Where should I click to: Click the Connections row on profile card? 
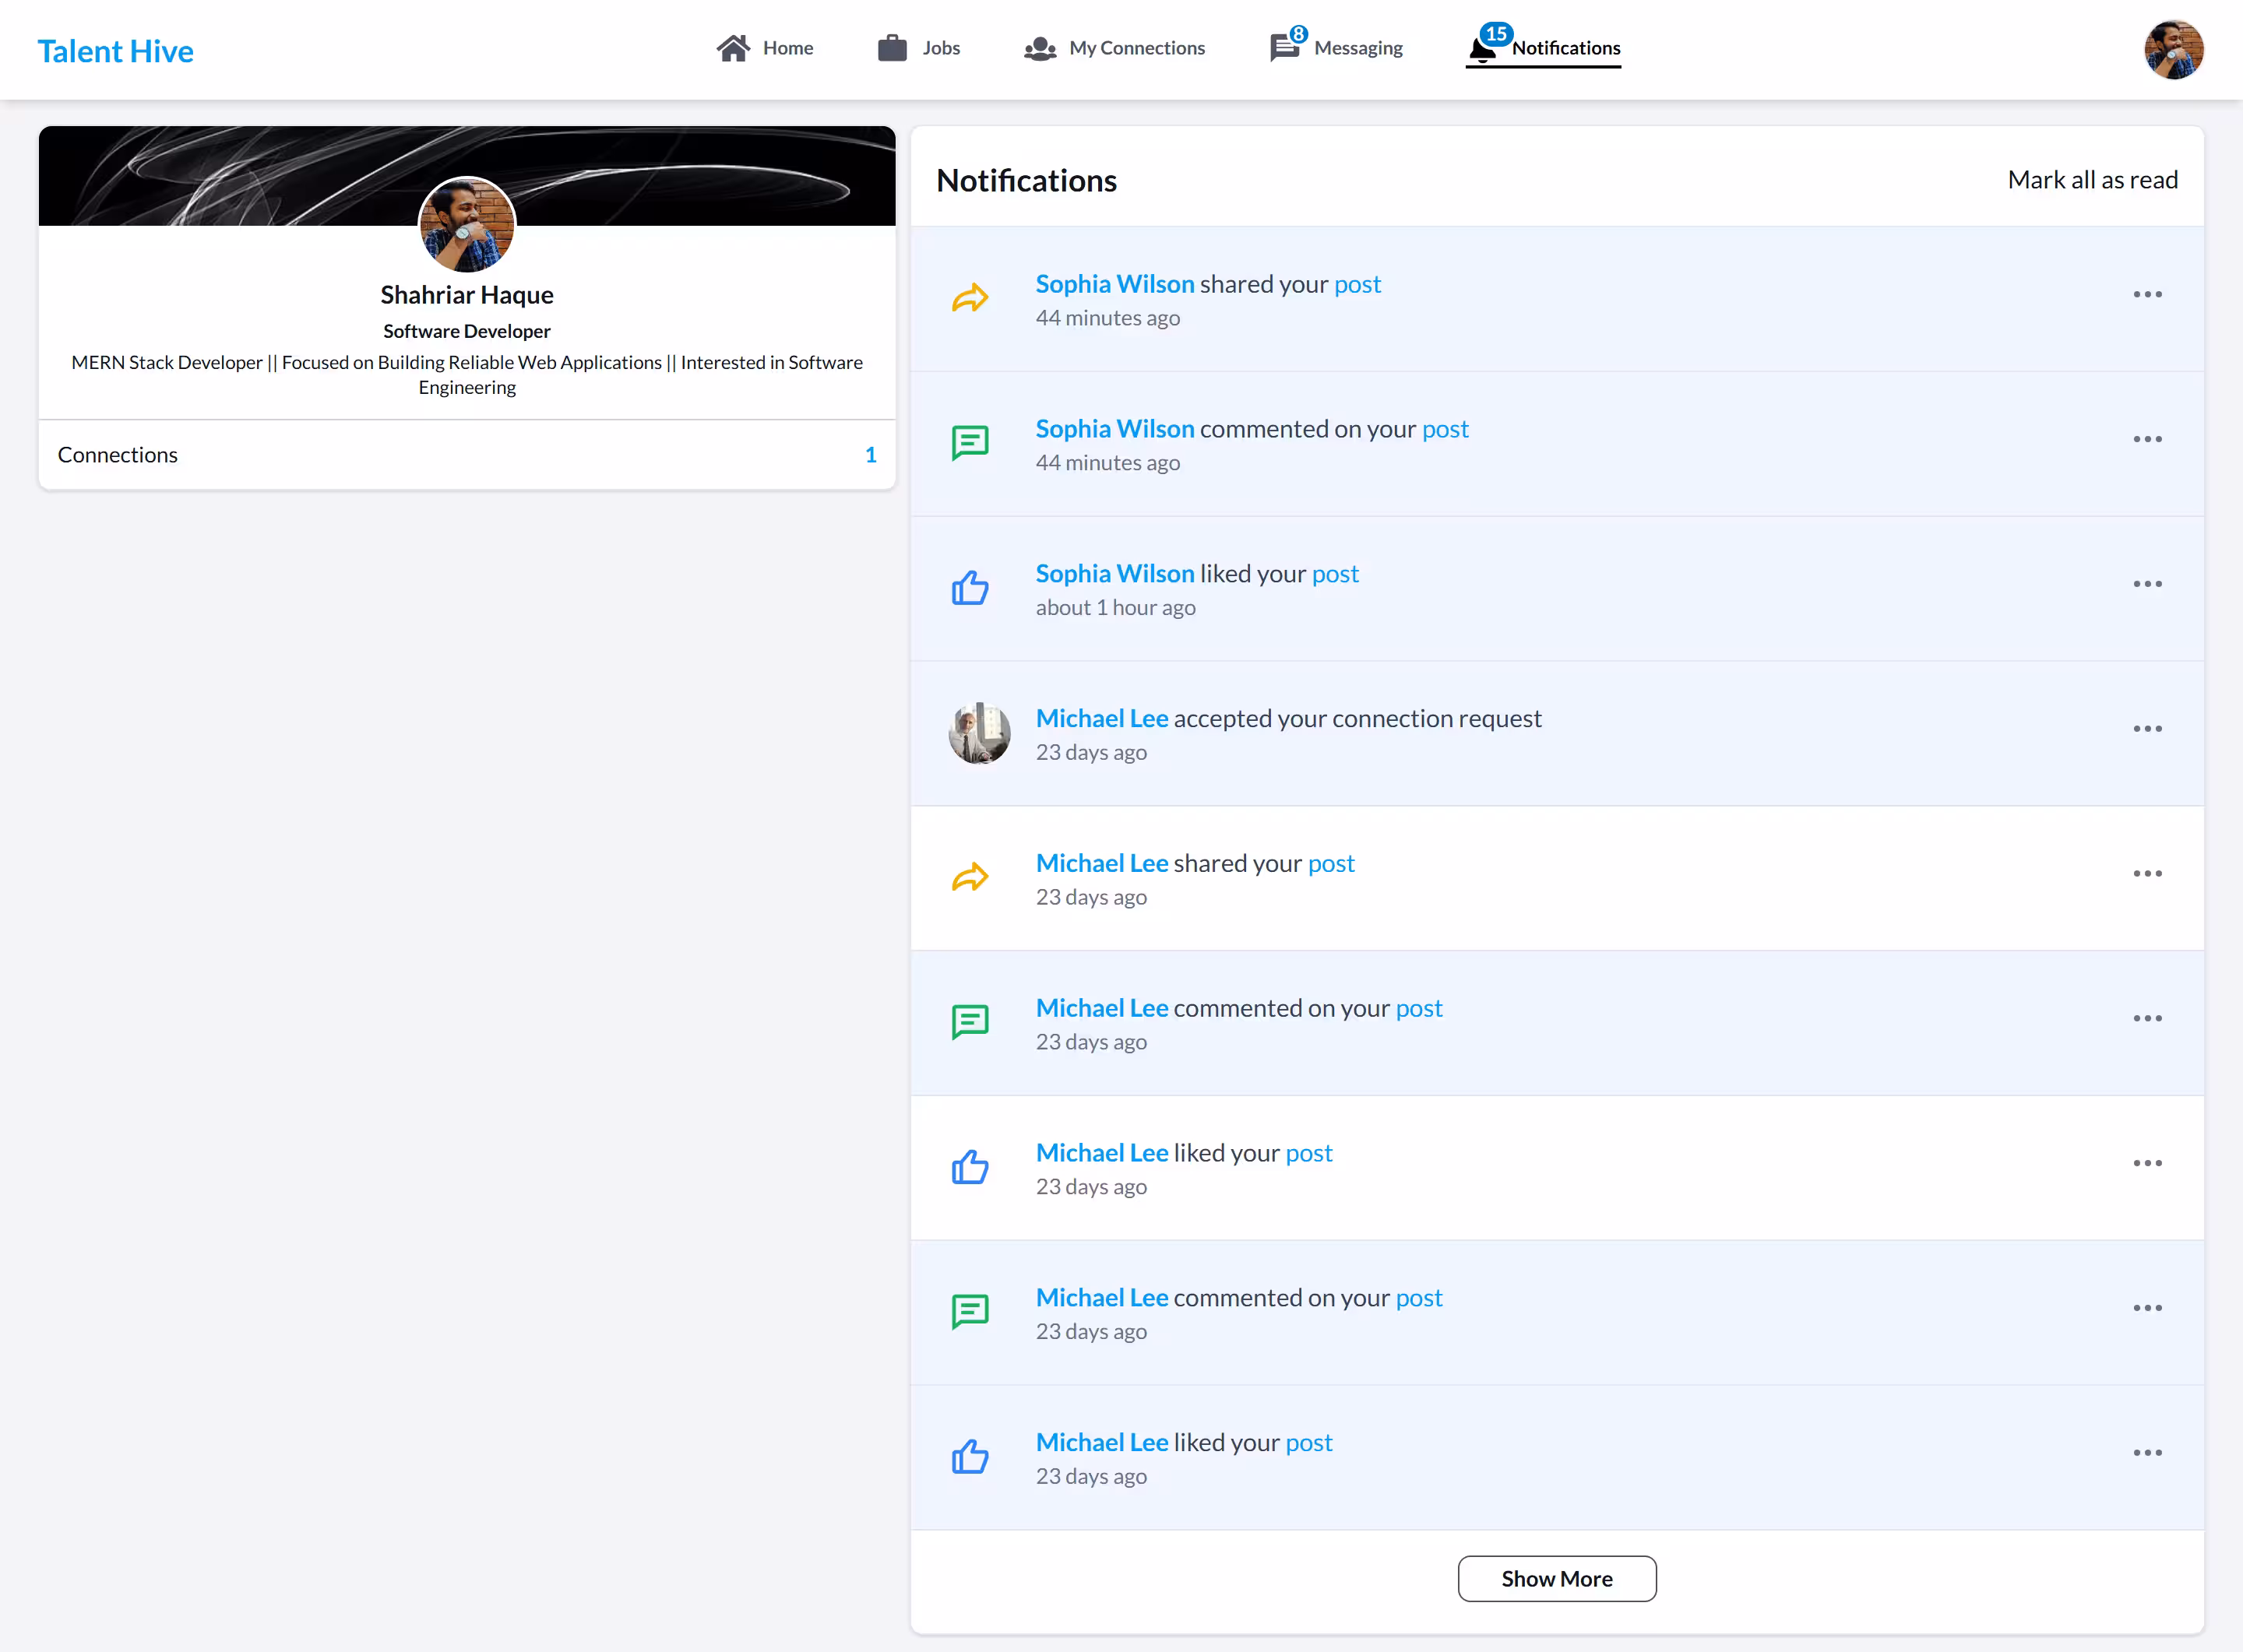tap(467, 455)
